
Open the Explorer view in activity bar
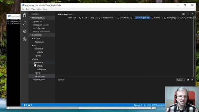25,15
